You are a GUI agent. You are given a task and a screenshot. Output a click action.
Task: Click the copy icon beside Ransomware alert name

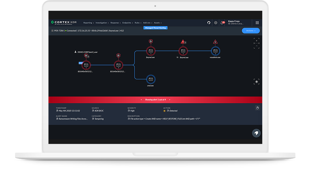click(57, 119)
